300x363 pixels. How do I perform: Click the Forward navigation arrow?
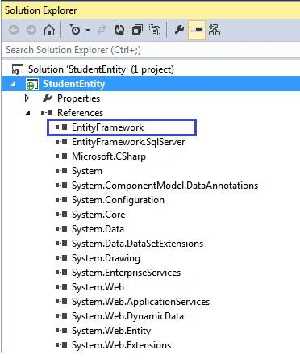point(31,30)
